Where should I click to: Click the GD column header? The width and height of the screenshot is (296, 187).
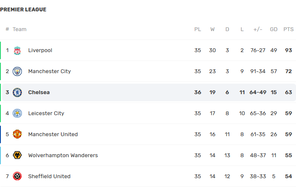[x=274, y=29]
